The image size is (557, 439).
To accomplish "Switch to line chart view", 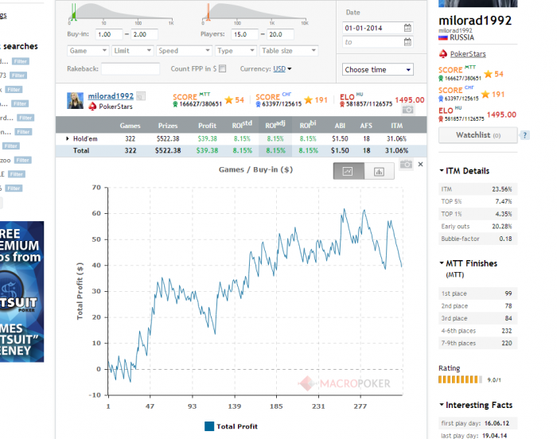I will tap(349, 171).
